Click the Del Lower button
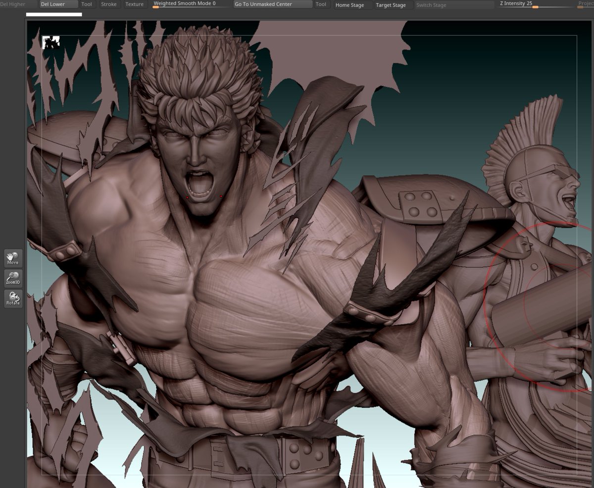 point(59,4)
